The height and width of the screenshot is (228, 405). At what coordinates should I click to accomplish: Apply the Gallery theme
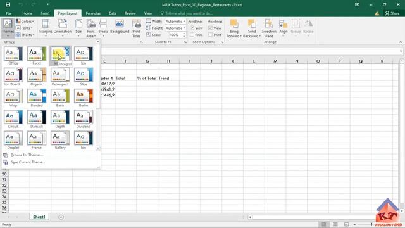pos(60,140)
